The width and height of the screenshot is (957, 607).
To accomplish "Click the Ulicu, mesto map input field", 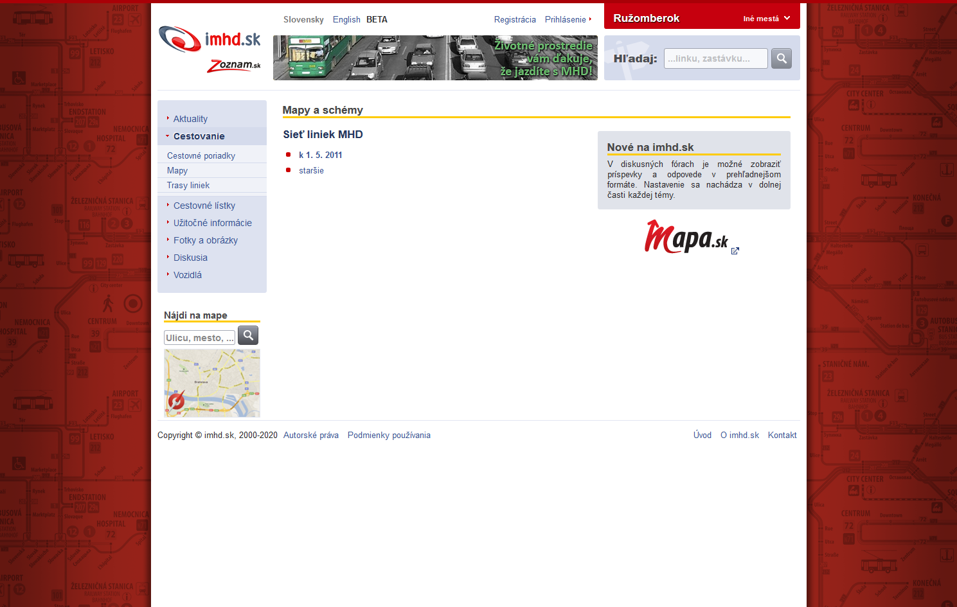I will pos(199,338).
